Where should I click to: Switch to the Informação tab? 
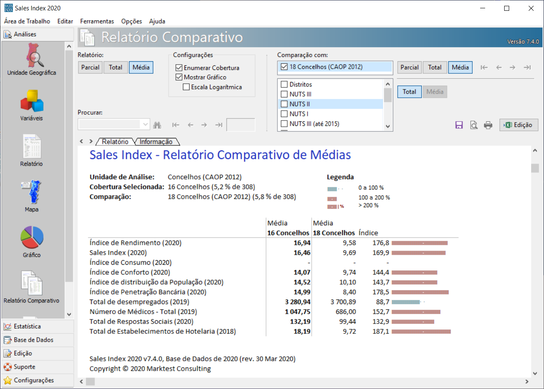[x=156, y=142]
